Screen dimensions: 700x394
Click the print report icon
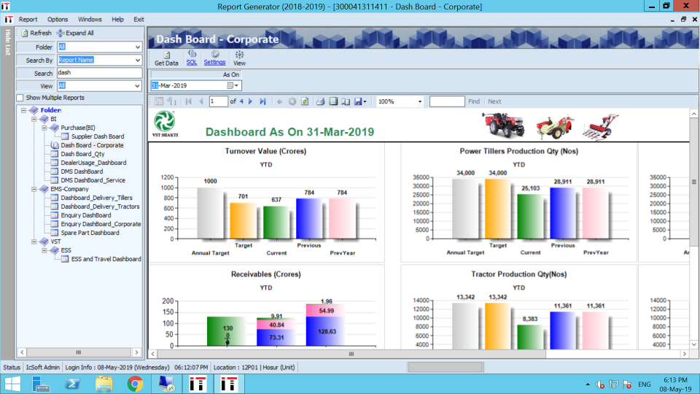pos(320,101)
